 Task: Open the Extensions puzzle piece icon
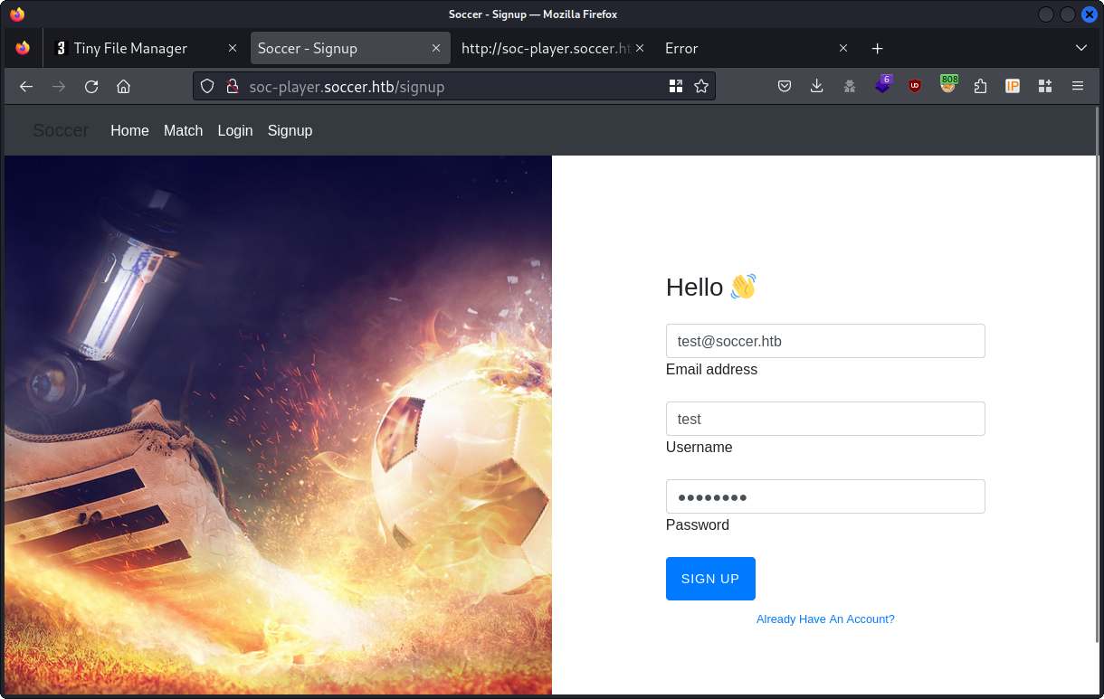[x=980, y=87]
